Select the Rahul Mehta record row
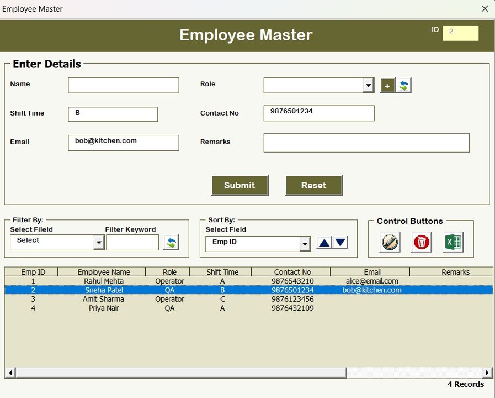The height and width of the screenshot is (398, 495). click(x=103, y=281)
